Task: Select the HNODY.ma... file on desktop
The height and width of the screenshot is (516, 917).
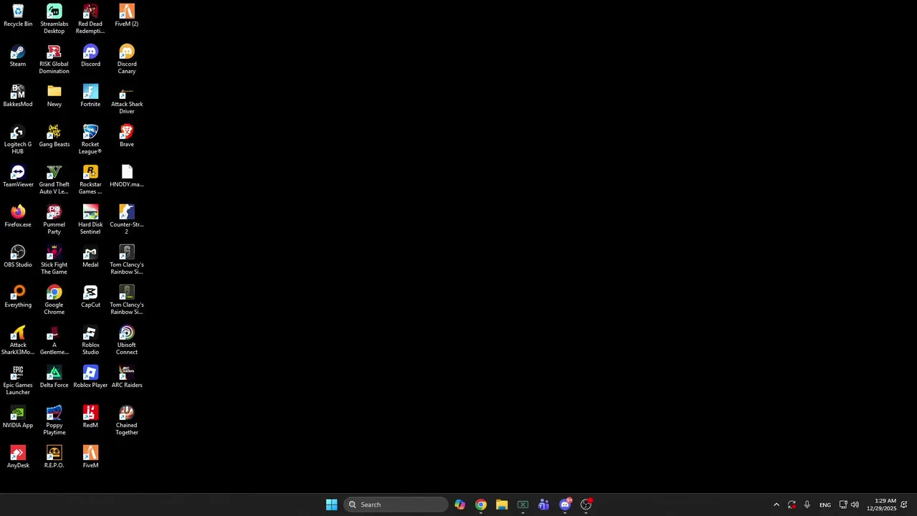Action: (127, 176)
